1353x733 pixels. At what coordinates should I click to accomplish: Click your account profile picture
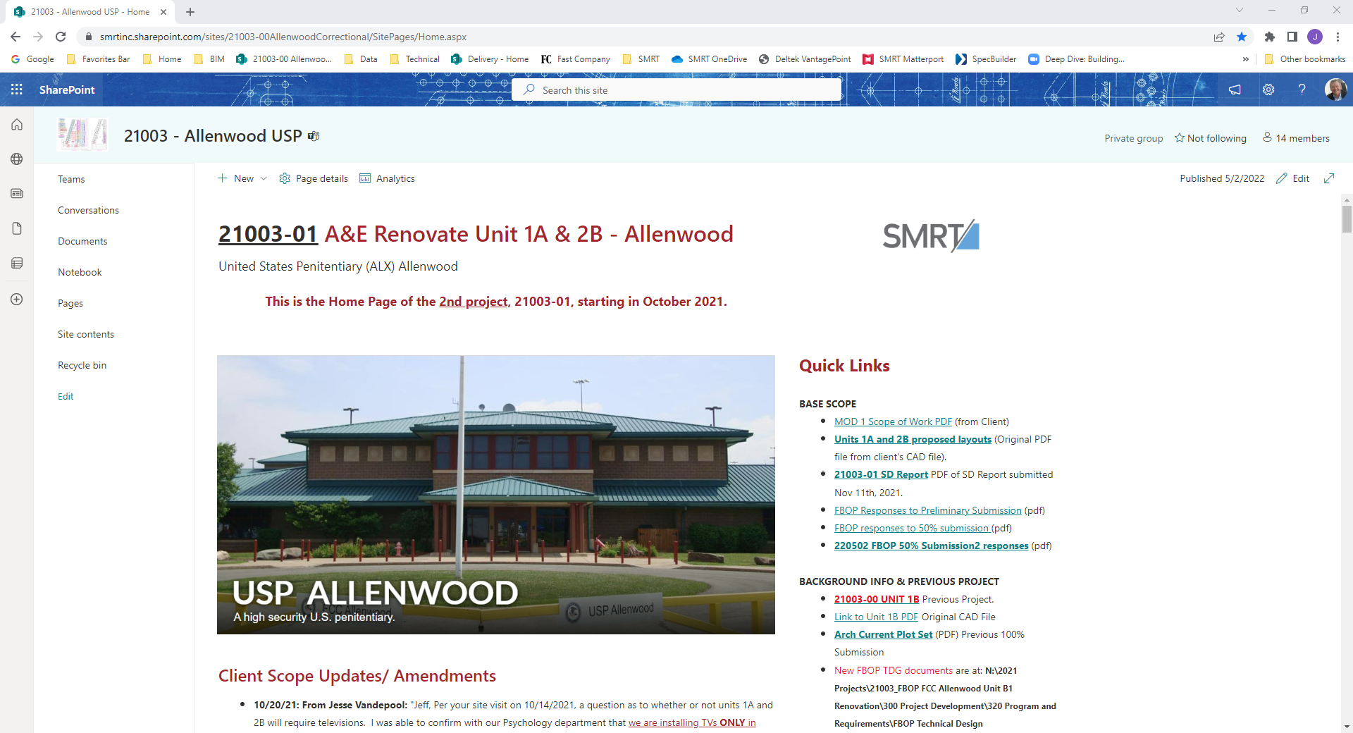pyautogui.click(x=1336, y=90)
